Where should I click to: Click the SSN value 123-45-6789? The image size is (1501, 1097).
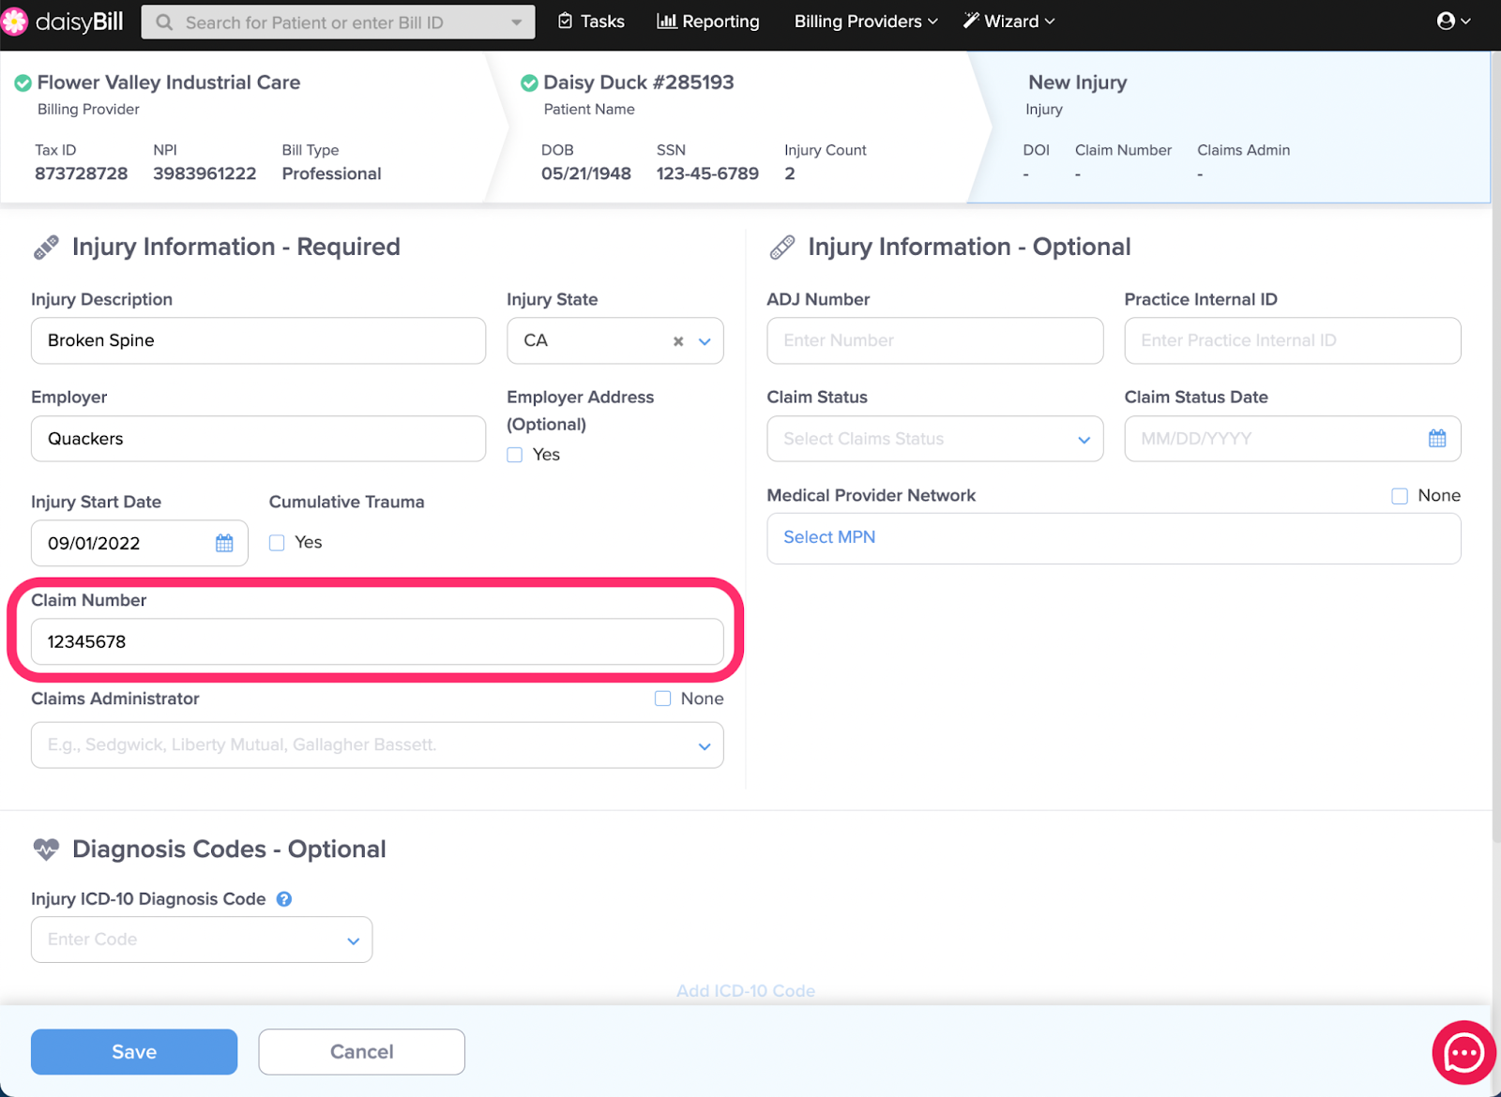(x=707, y=173)
